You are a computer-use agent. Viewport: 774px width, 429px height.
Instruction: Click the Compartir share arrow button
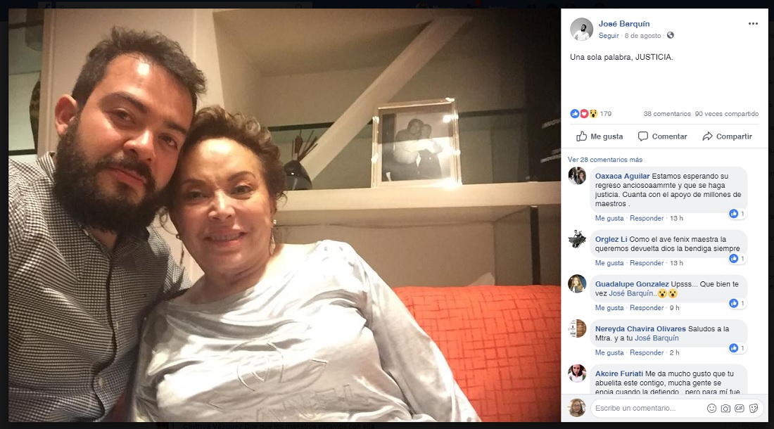point(727,136)
